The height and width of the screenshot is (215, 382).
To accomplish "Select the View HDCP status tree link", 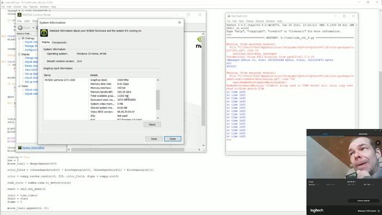I will coord(31,70).
